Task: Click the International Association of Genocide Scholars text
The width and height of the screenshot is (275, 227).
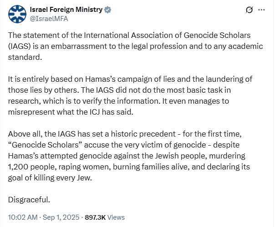Action: point(167,35)
